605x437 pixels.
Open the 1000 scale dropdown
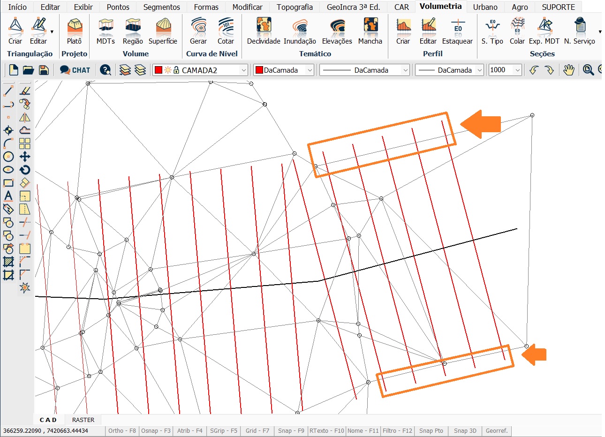(517, 70)
